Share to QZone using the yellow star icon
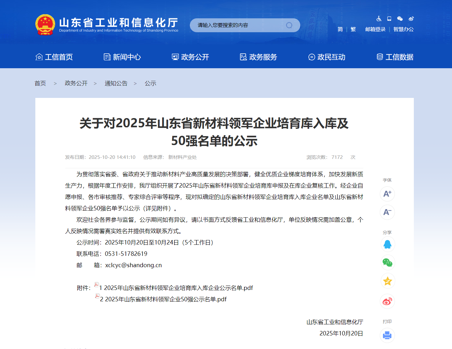This screenshot has height=349, width=452. [x=387, y=281]
